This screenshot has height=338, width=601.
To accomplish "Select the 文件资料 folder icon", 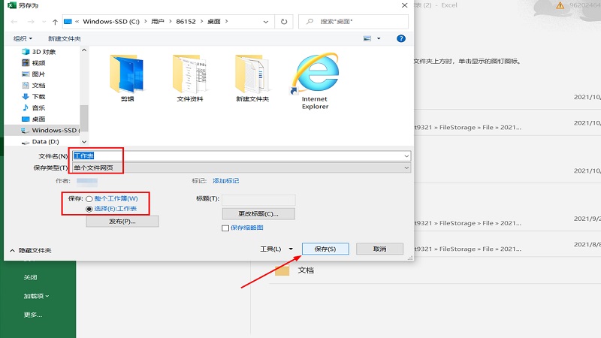I will coord(190,75).
